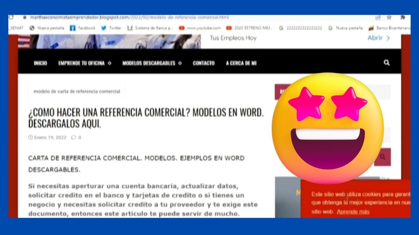The height and width of the screenshot is (235, 419).
Task: Expand the EMPRENDE TU OFICINA dropdown arrow
Action: 109,63
